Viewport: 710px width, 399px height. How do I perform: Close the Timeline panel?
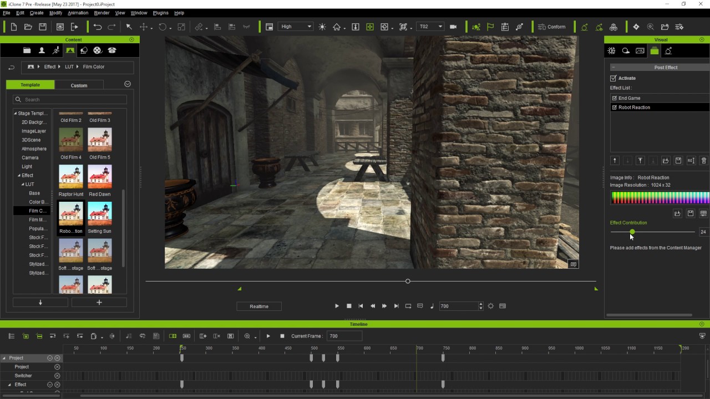702,324
